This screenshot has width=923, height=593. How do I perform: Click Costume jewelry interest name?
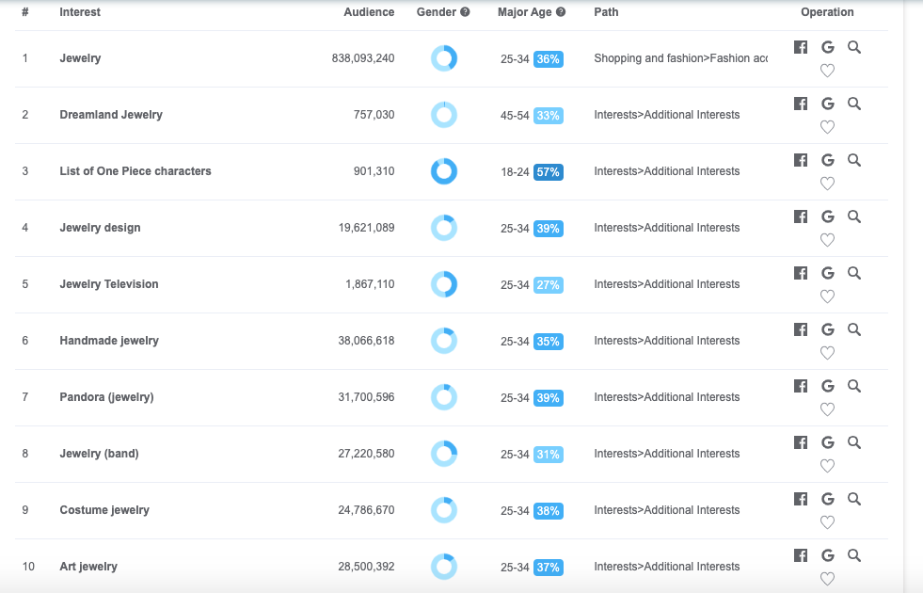(104, 510)
